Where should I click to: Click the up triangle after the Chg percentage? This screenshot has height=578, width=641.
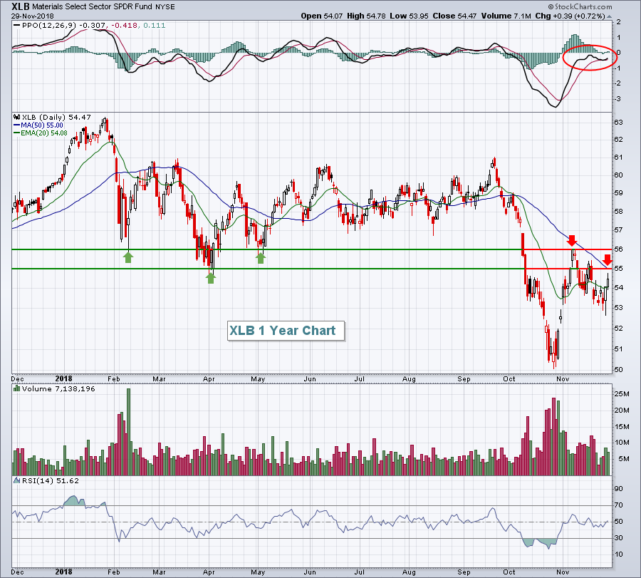[609, 16]
